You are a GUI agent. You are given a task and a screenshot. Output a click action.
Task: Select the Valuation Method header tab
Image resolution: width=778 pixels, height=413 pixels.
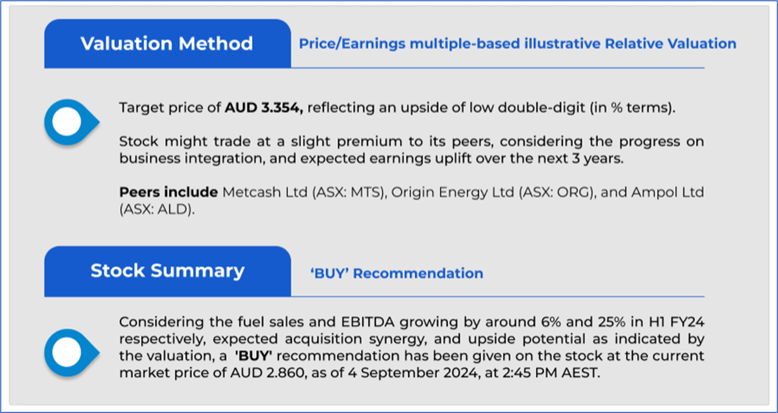(167, 44)
